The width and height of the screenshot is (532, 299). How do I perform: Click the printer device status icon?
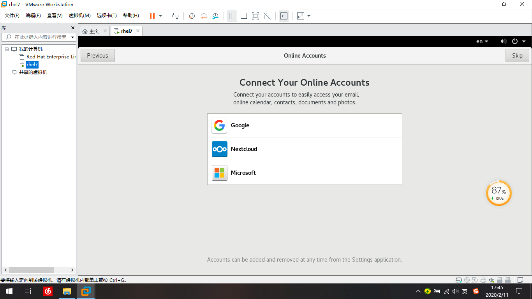coord(483,280)
